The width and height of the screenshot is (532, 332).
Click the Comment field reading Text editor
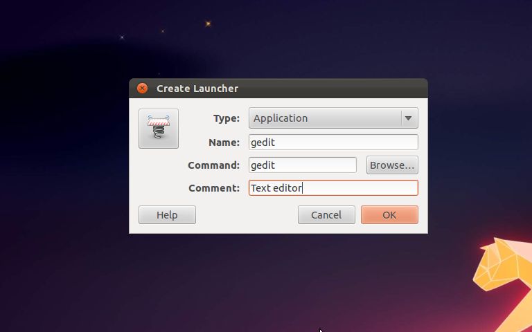coord(333,187)
